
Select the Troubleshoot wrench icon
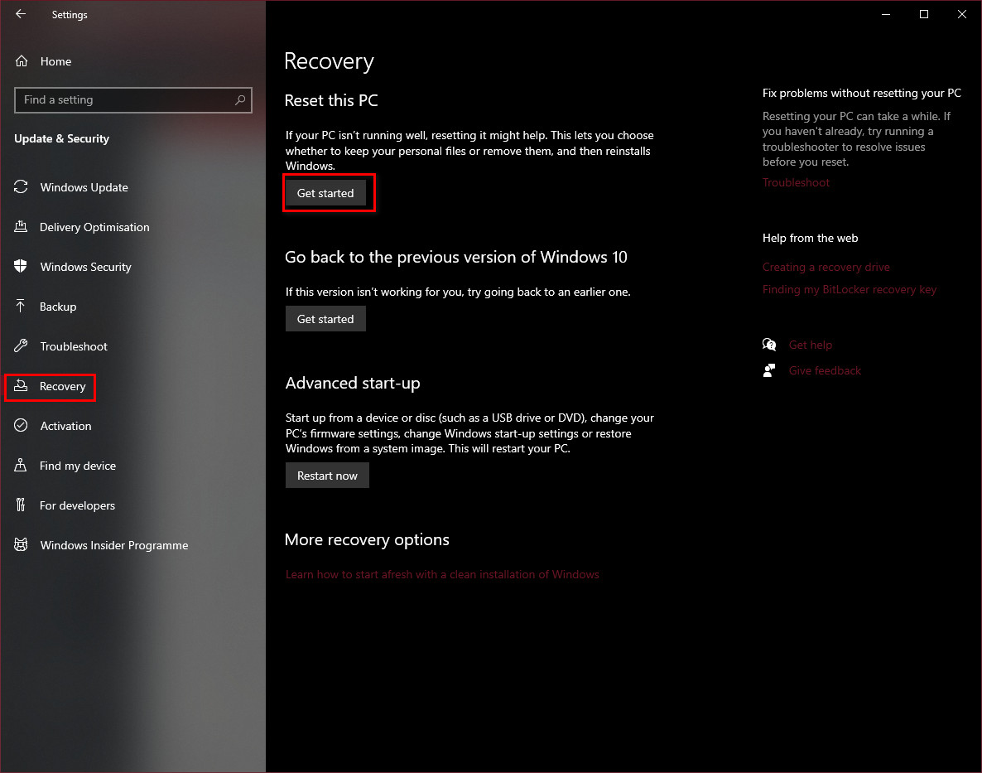pos(21,346)
